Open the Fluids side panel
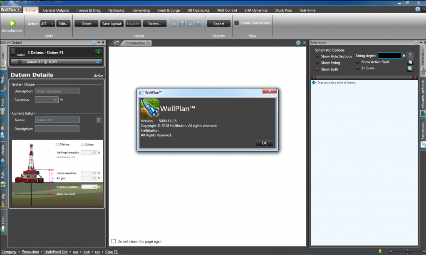 [x=3, y=154]
